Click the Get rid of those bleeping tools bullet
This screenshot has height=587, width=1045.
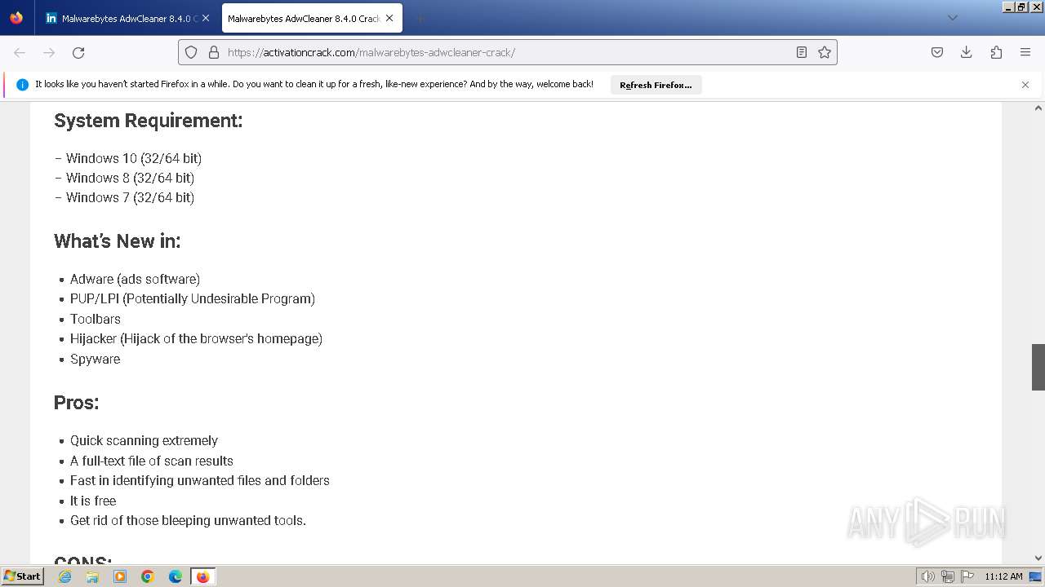point(188,520)
